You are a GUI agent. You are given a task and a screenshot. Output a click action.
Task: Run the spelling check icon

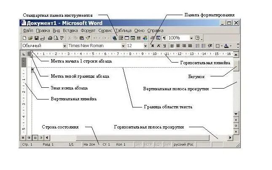(62, 38)
